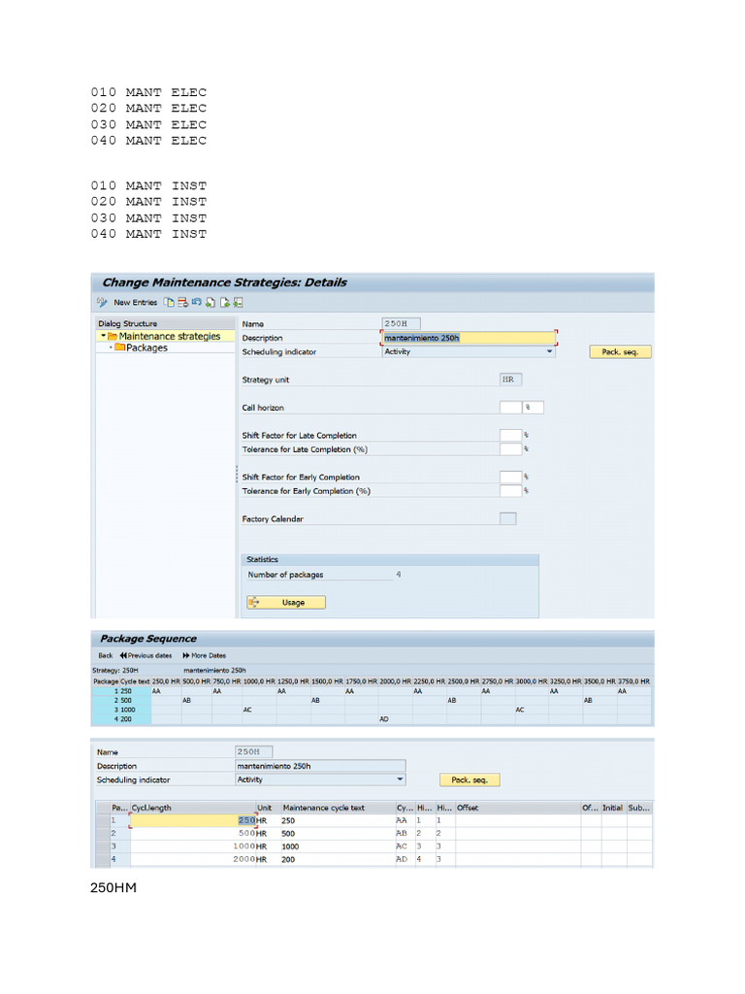Image resolution: width=745 pixels, height=994 pixels.
Task: Open the Usage statistics button
Action: [x=286, y=602]
